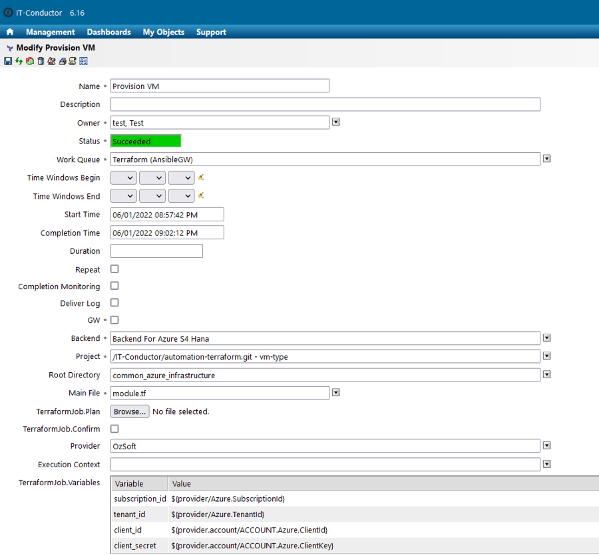
Task: Click the empty Execution Context field
Action: pos(325,464)
